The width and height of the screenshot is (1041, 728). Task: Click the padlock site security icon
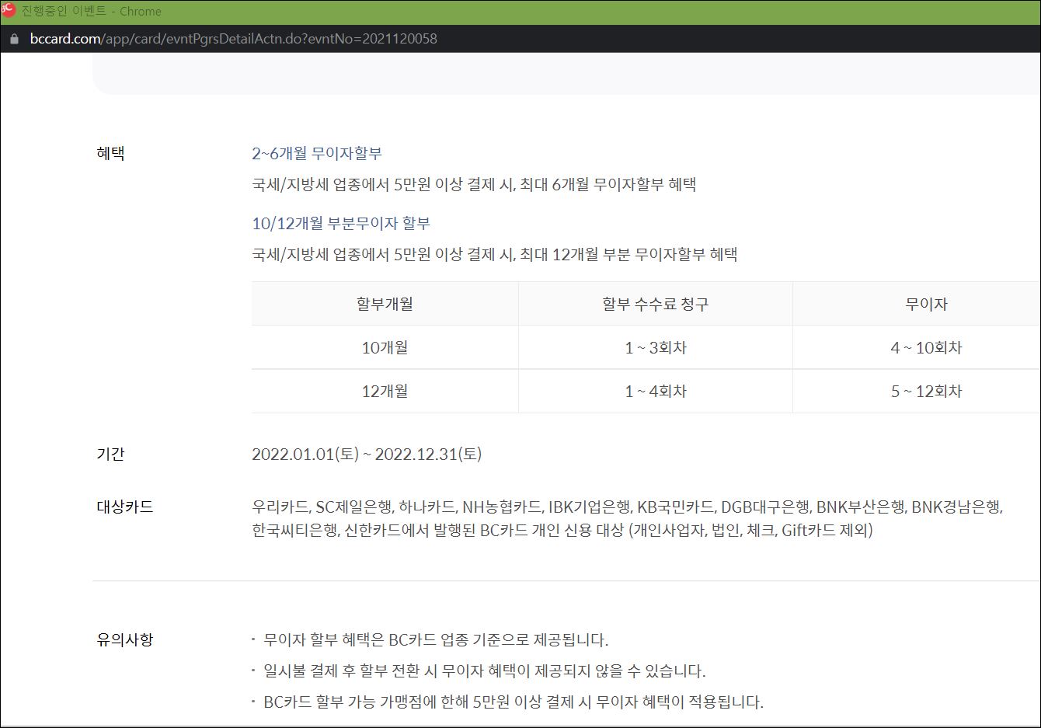tap(13, 39)
